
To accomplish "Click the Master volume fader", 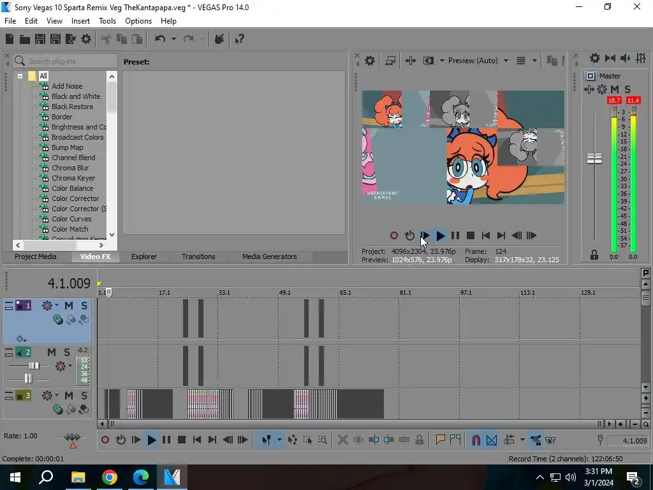I will pos(594,159).
